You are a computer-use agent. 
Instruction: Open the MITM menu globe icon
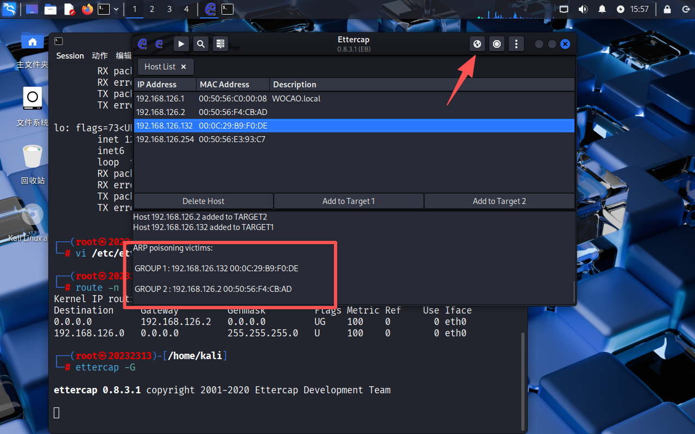(x=477, y=44)
